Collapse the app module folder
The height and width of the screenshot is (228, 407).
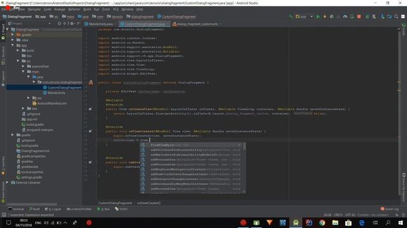click(x=13, y=45)
